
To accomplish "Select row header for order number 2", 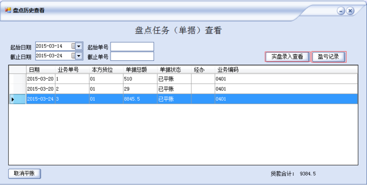I will tap(18, 89).
